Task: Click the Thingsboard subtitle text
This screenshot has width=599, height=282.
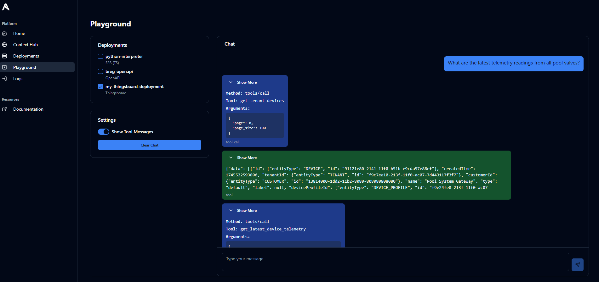Action: point(116,93)
